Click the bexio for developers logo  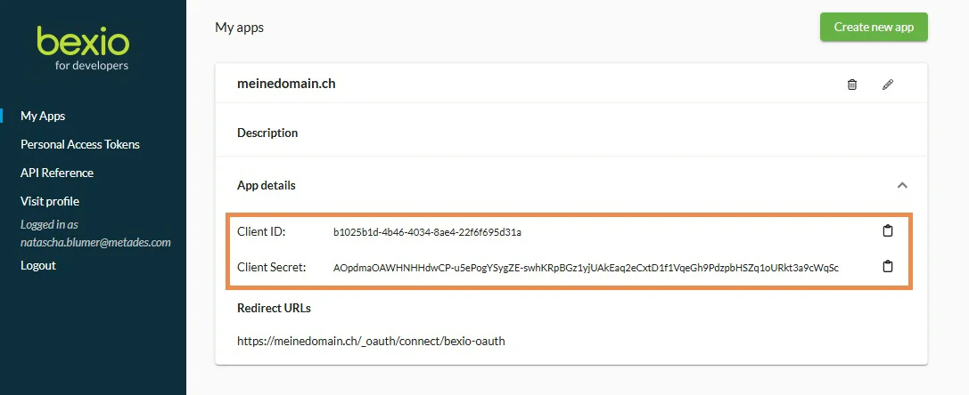point(84,48)
